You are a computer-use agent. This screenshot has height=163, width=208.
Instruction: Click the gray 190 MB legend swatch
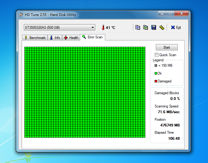[x=156, y=66]
